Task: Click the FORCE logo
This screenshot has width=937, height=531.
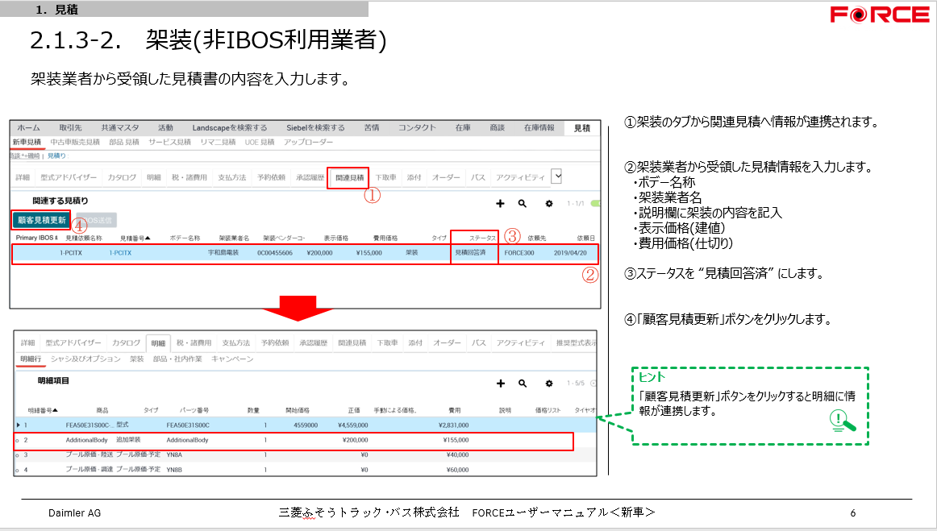Action: 880,15
